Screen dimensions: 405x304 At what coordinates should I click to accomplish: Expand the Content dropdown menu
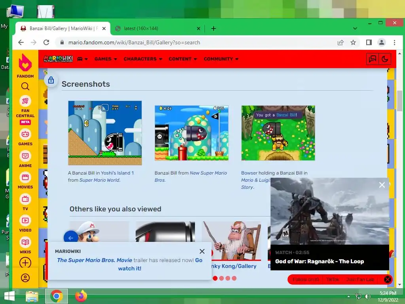(x=183, y=59)
